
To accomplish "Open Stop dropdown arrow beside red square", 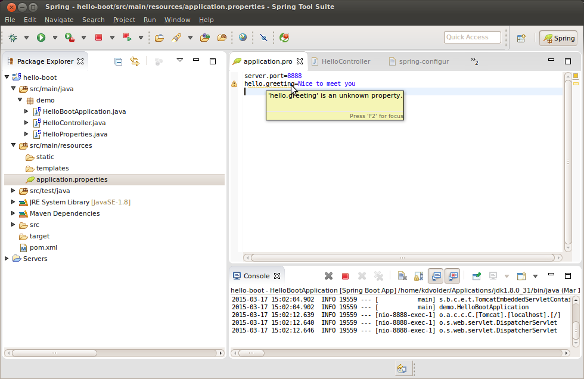I will pos(112,38).
